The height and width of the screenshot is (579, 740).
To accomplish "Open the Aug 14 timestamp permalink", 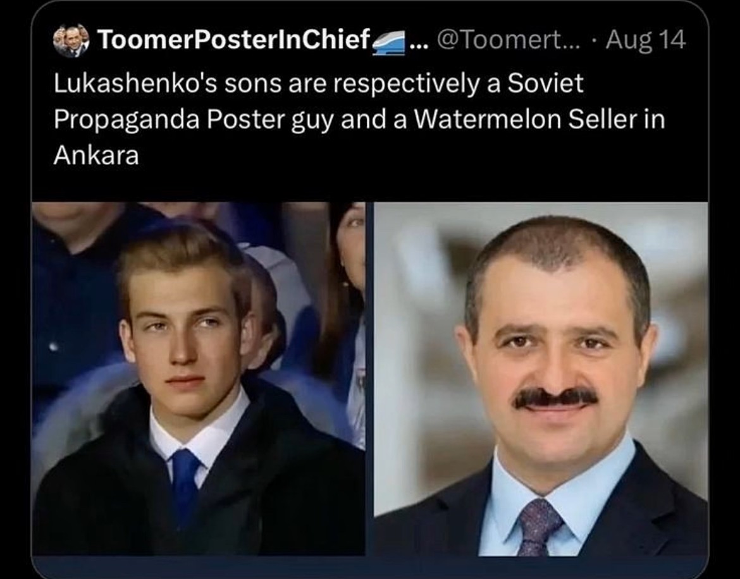I will pos(646,40).
